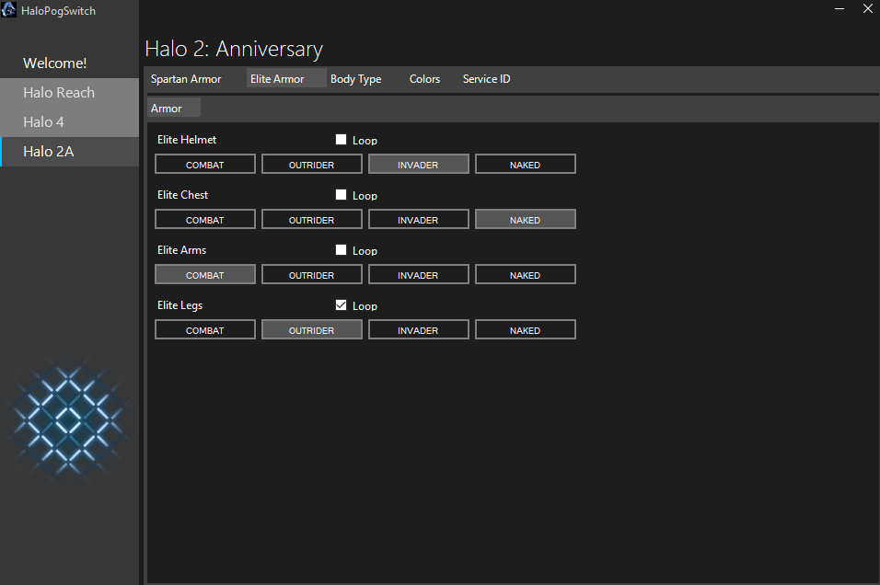Set Elite Chest to OUTRIDER
Viewport: 880px width, 585px height.
[x=311, y=219]
